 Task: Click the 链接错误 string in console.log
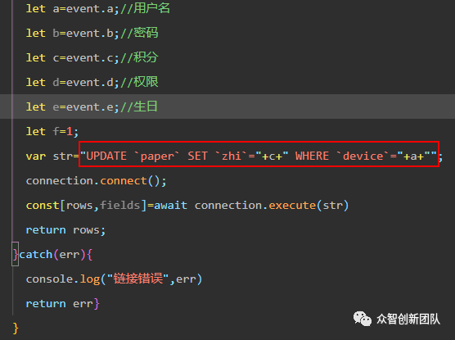coord(138,279)
